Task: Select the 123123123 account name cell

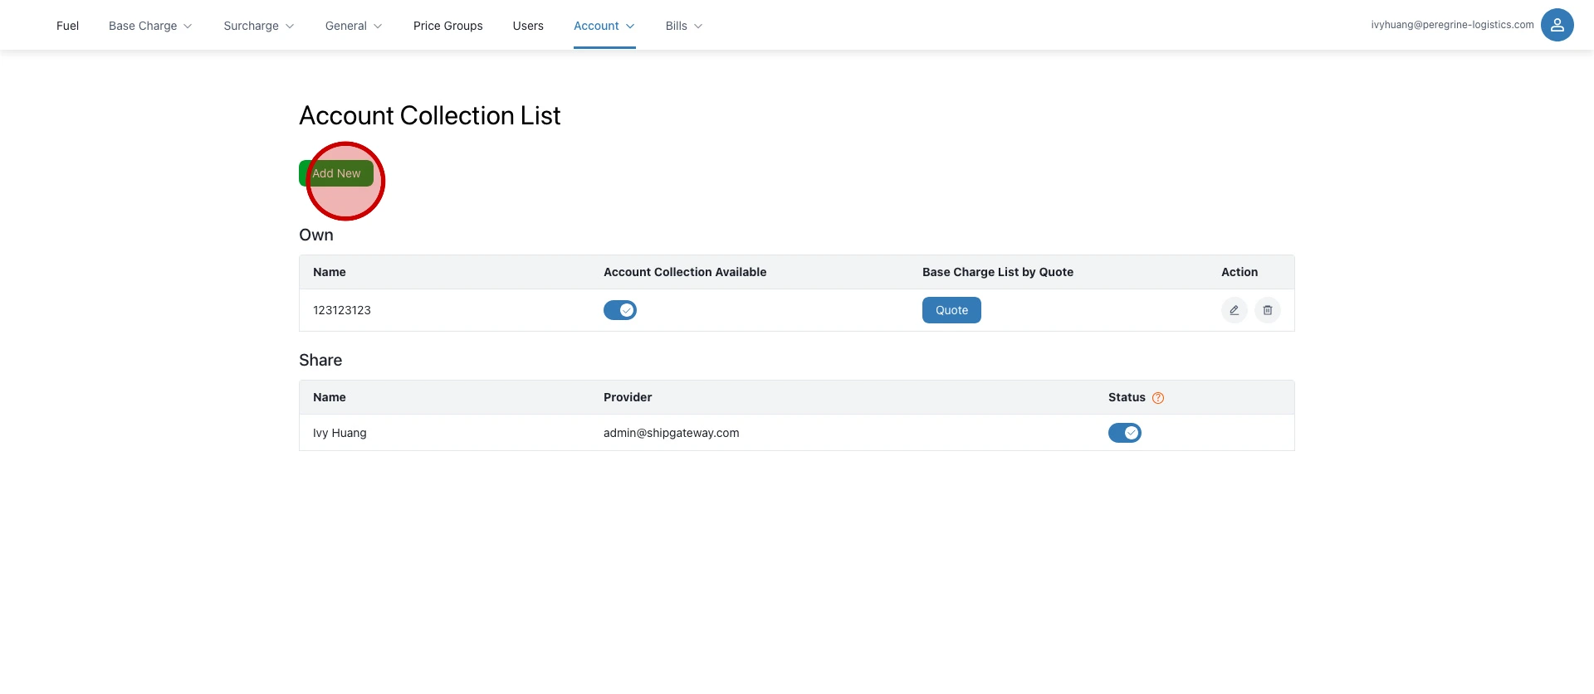Action: pos(342,310)
